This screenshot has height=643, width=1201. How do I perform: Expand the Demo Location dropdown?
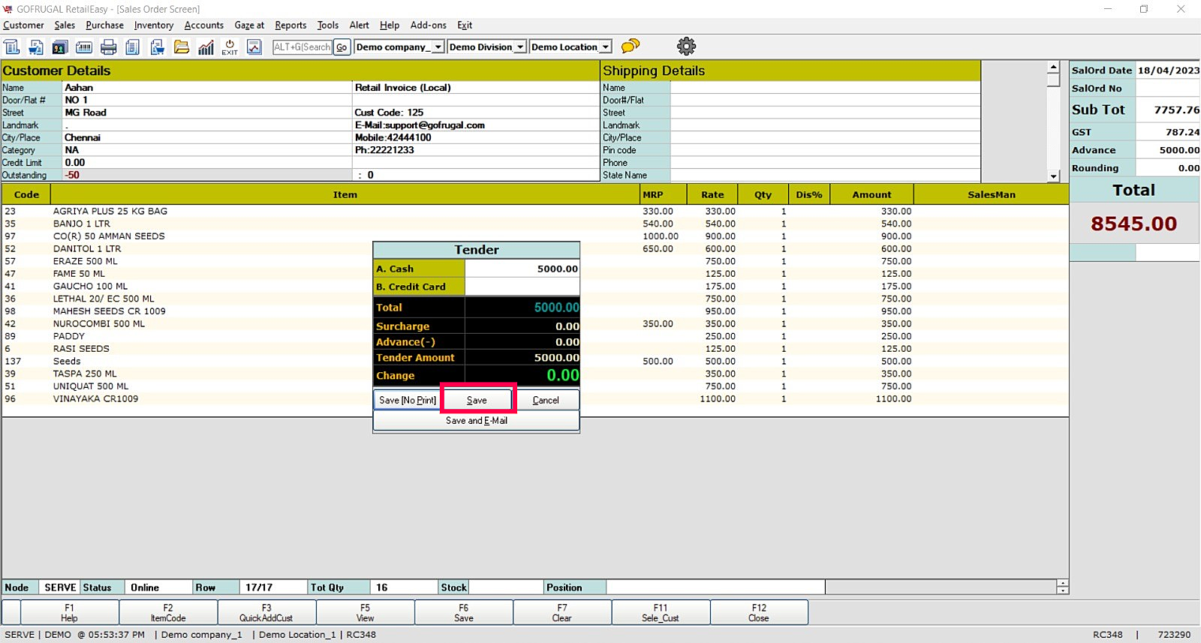605,47
